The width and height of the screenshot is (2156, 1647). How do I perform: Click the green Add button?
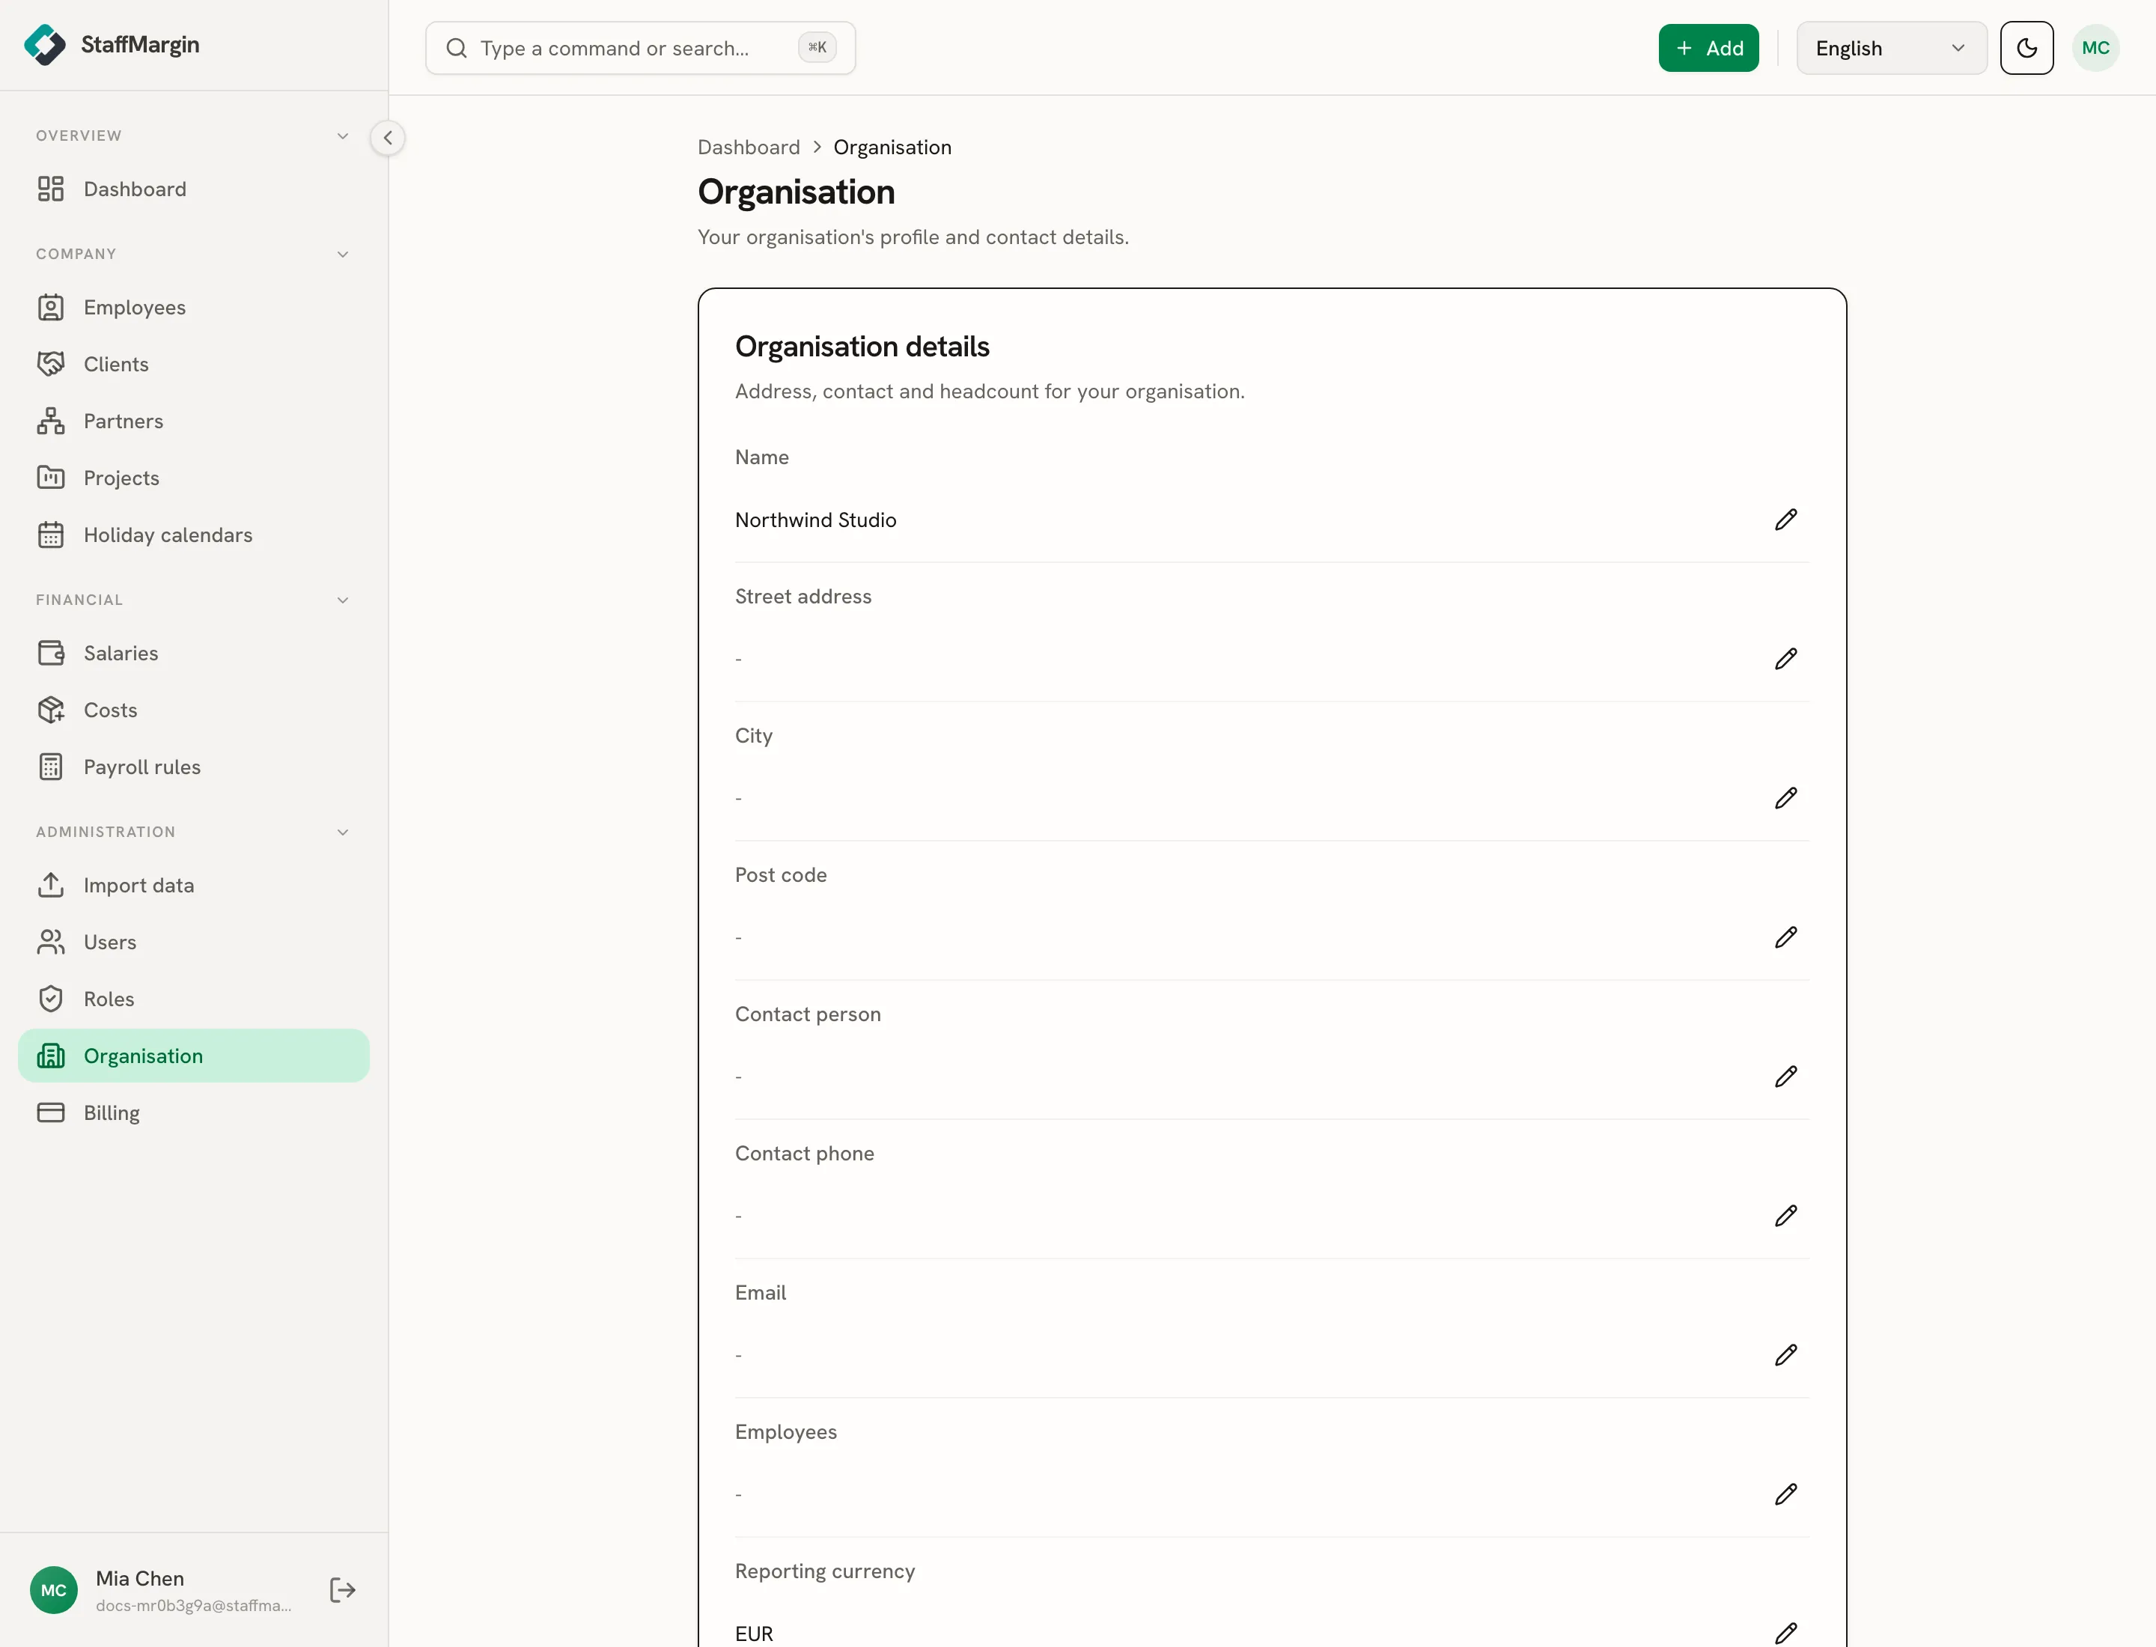(x=1708, y=48)
